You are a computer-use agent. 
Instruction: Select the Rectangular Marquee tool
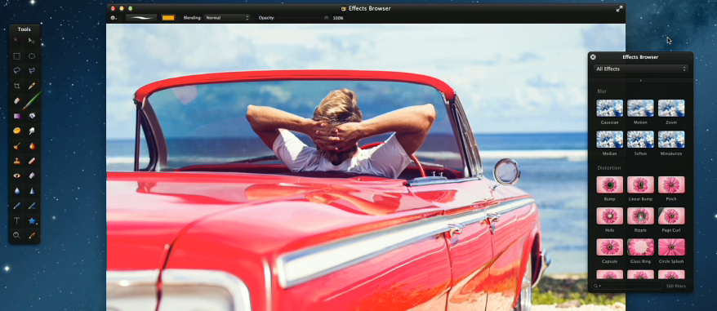tap(16, 56)
